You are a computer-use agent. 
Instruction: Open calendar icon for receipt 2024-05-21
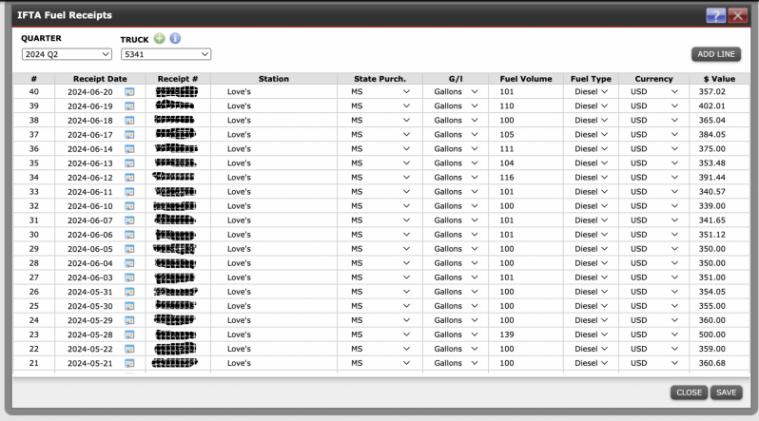129,363
